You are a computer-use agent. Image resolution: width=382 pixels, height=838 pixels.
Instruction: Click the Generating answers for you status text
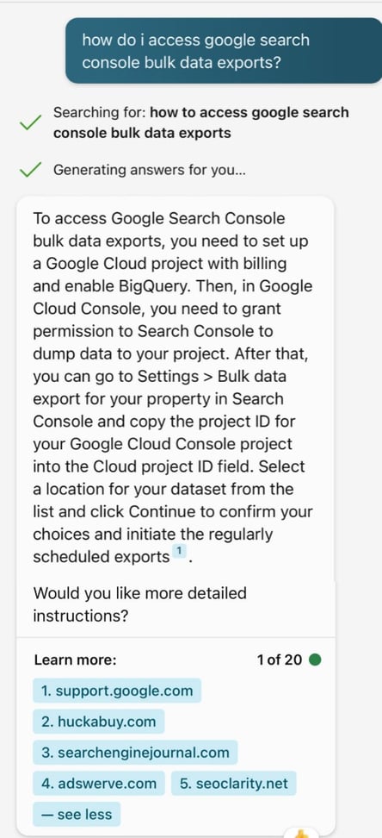pos(150,170)
